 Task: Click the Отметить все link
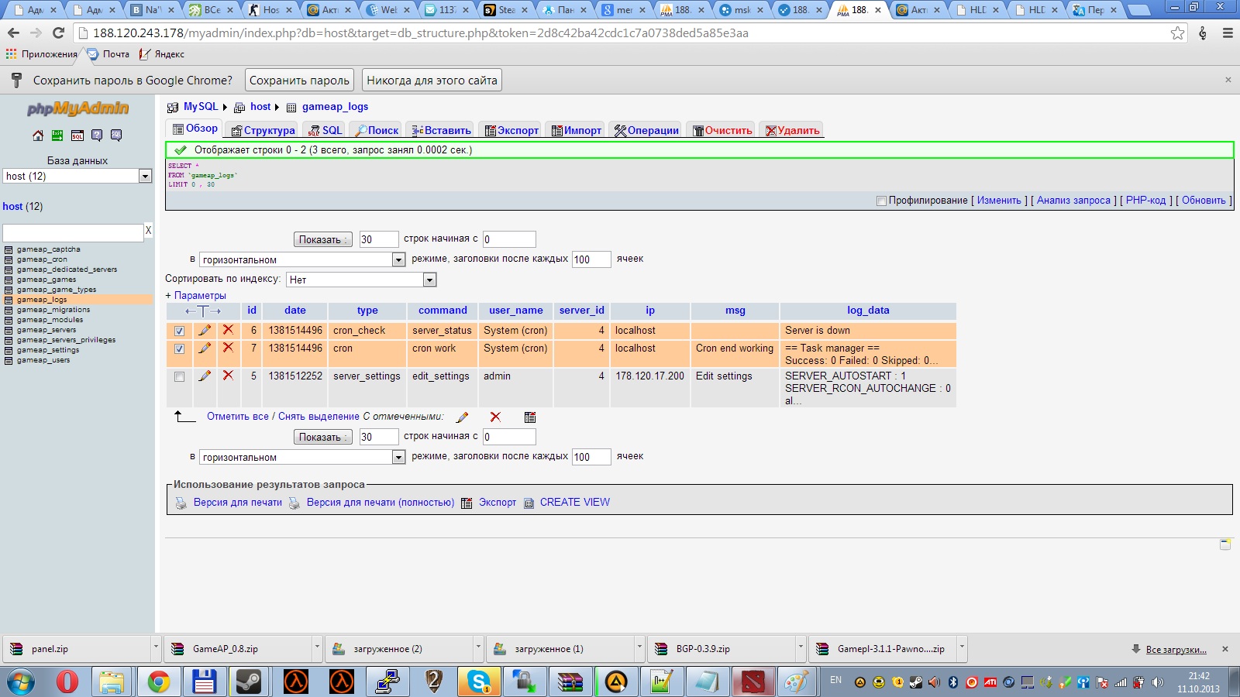pyautogui.click(x=237, y=417)
